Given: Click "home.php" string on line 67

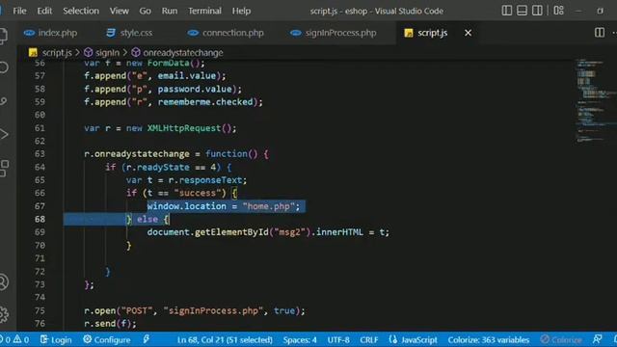Looking at the screenshot, I should 269,206.
